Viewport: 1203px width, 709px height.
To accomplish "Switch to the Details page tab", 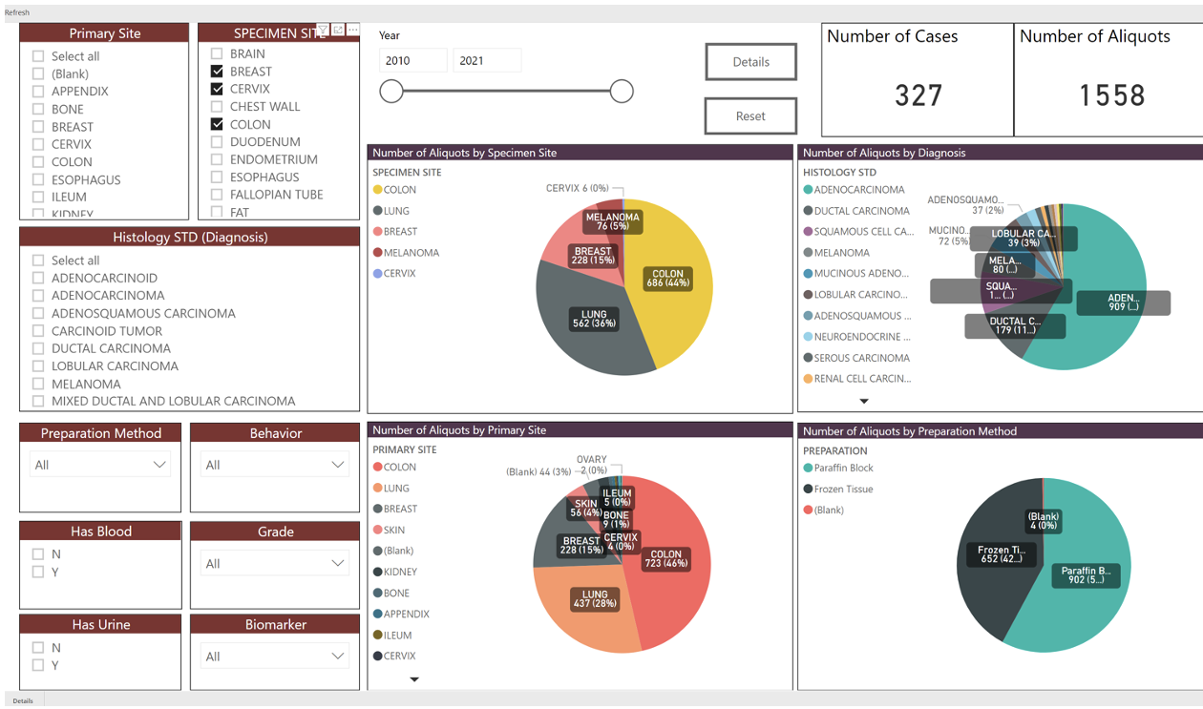I will coord(23,700).
